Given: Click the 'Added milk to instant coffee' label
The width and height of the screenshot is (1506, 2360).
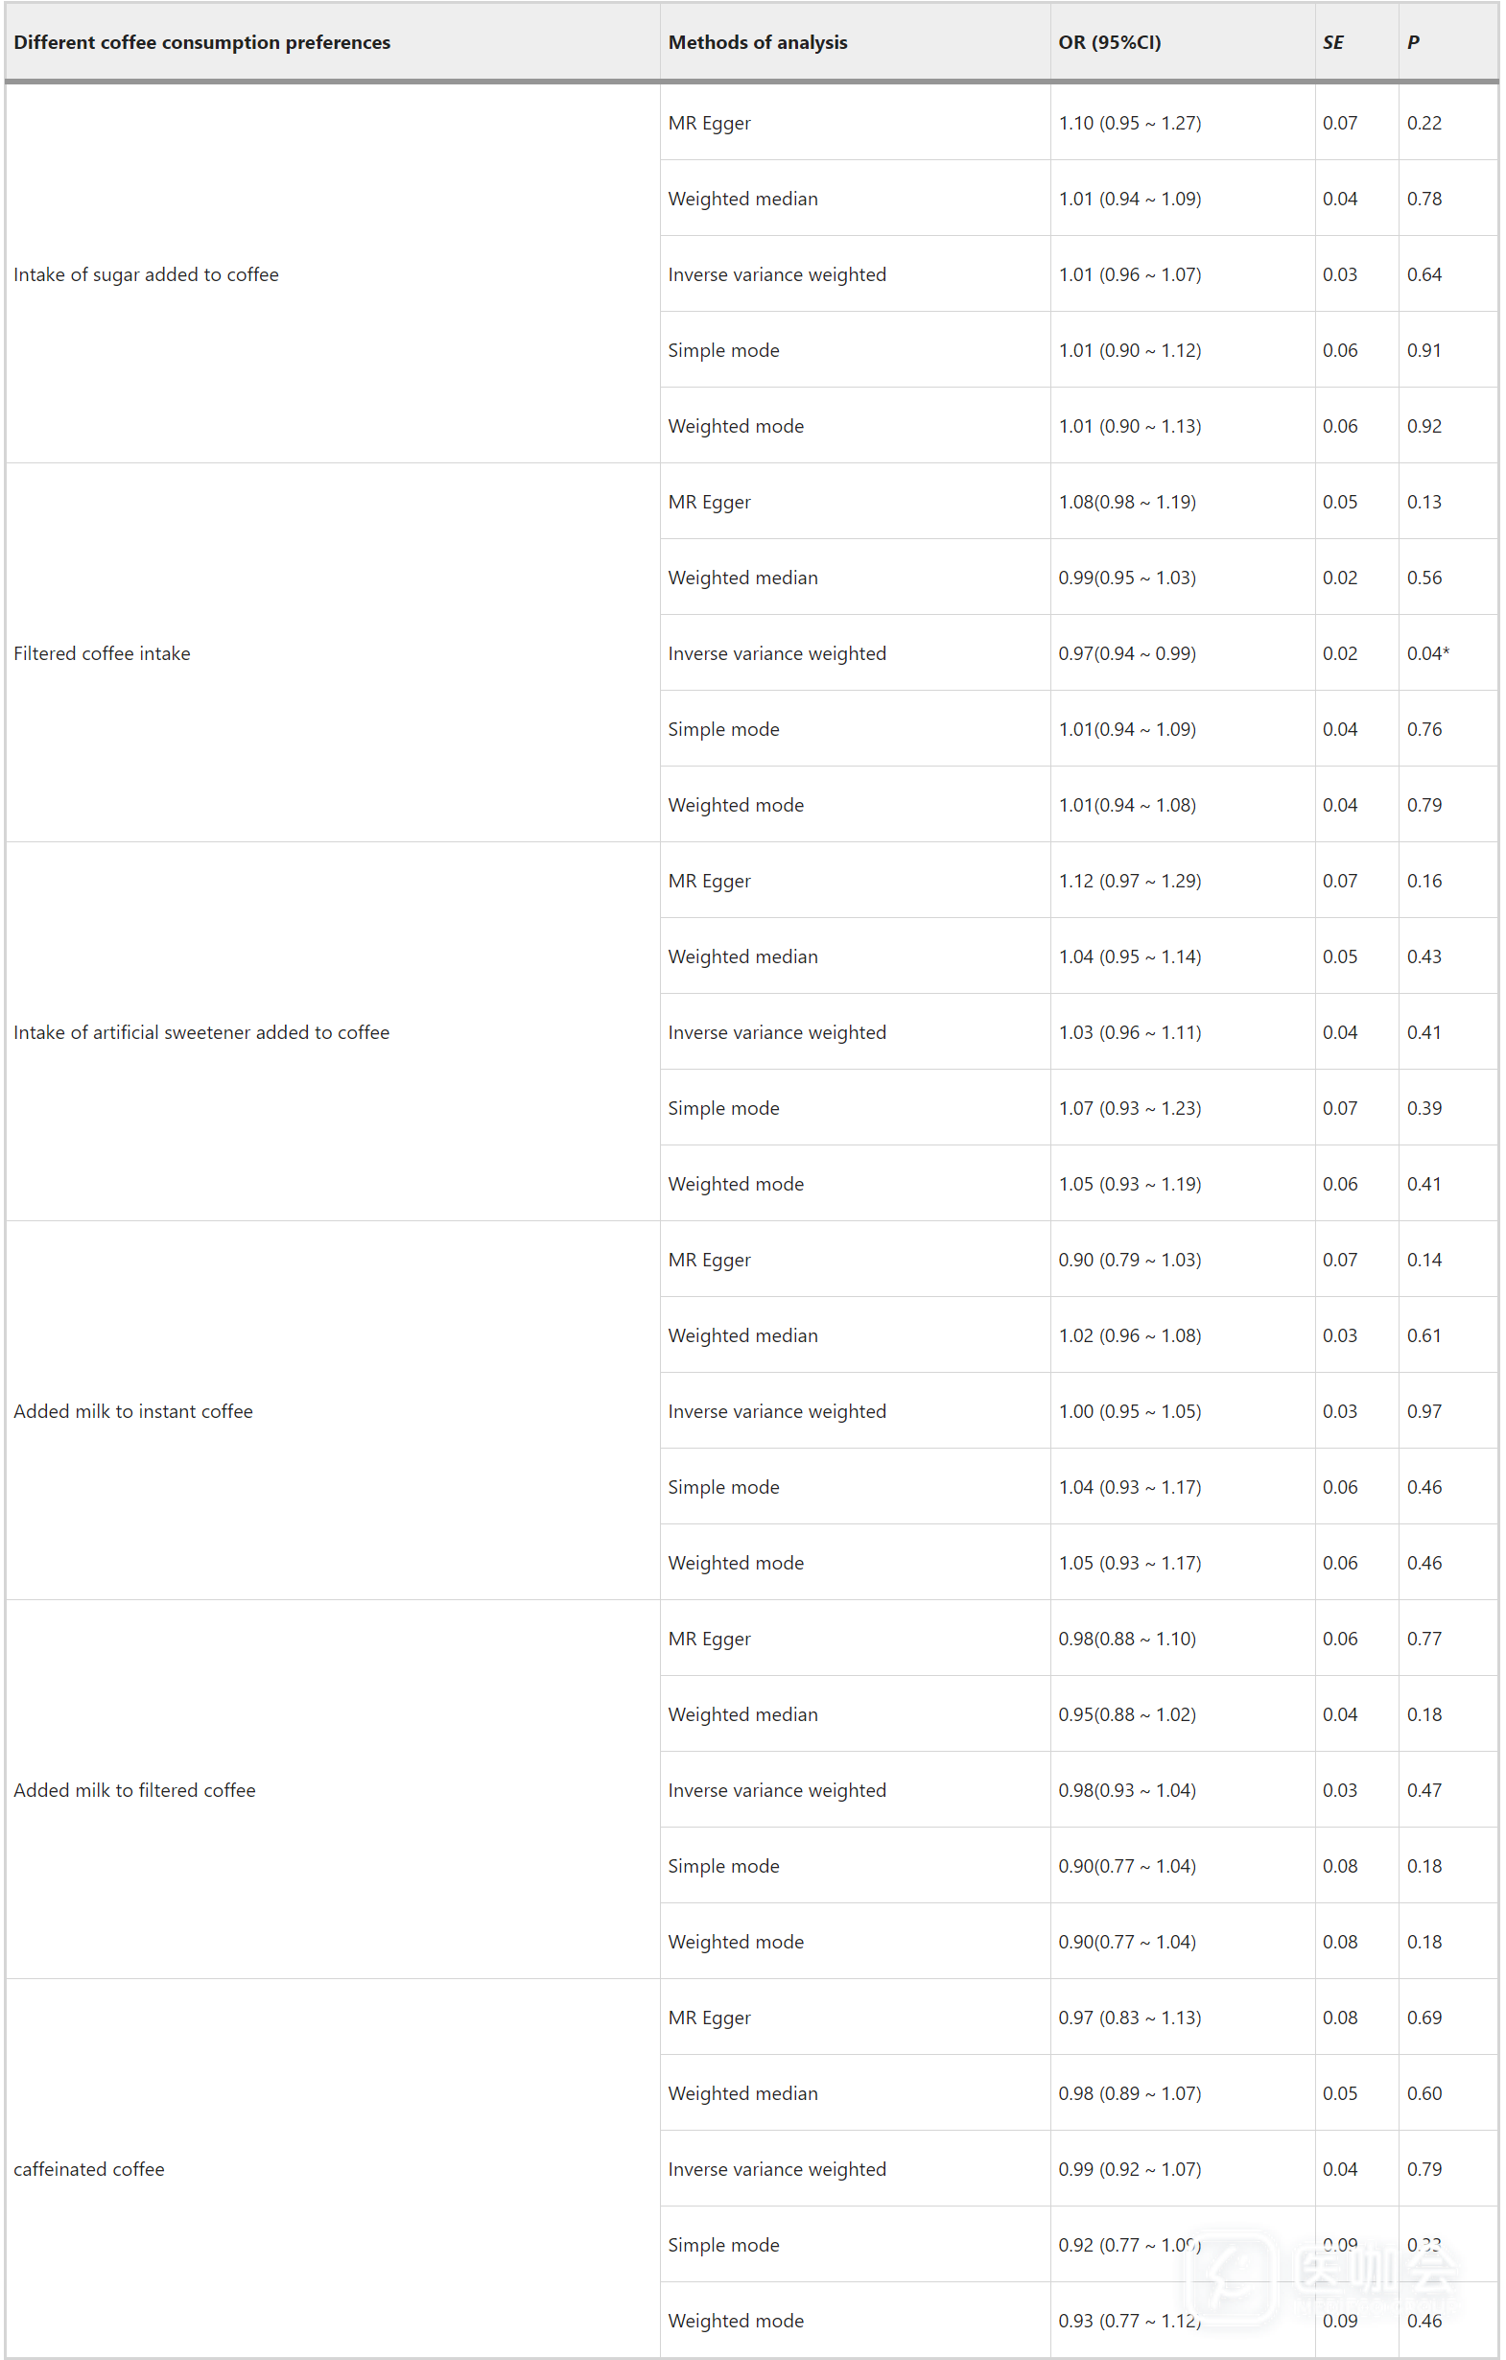Looking at the screenshot, I should [x=133, y=1411].
